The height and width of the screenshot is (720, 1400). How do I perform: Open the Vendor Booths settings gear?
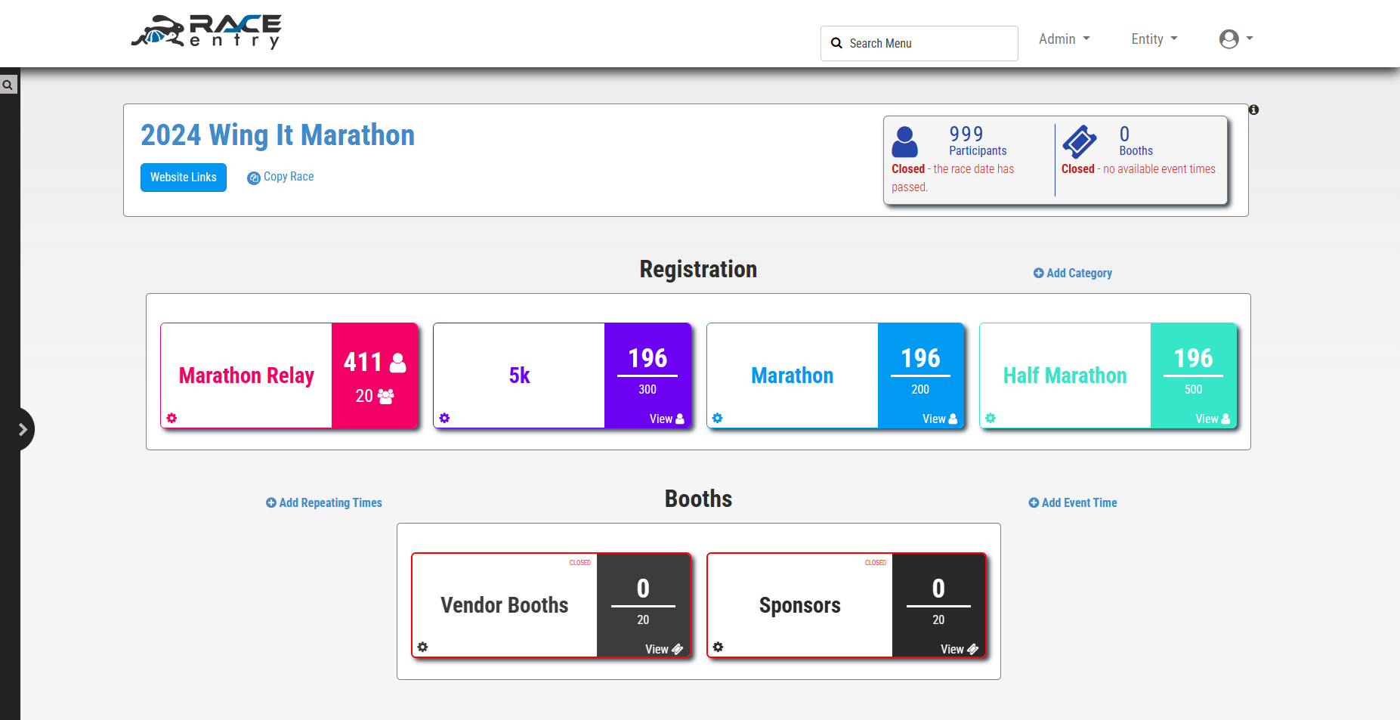pyautogui.click(x=422, y=647)
